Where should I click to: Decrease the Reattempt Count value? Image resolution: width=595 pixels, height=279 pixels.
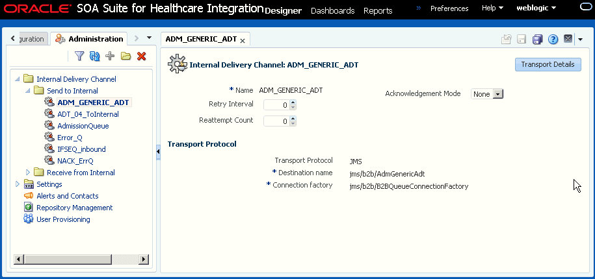pos(293,123)
